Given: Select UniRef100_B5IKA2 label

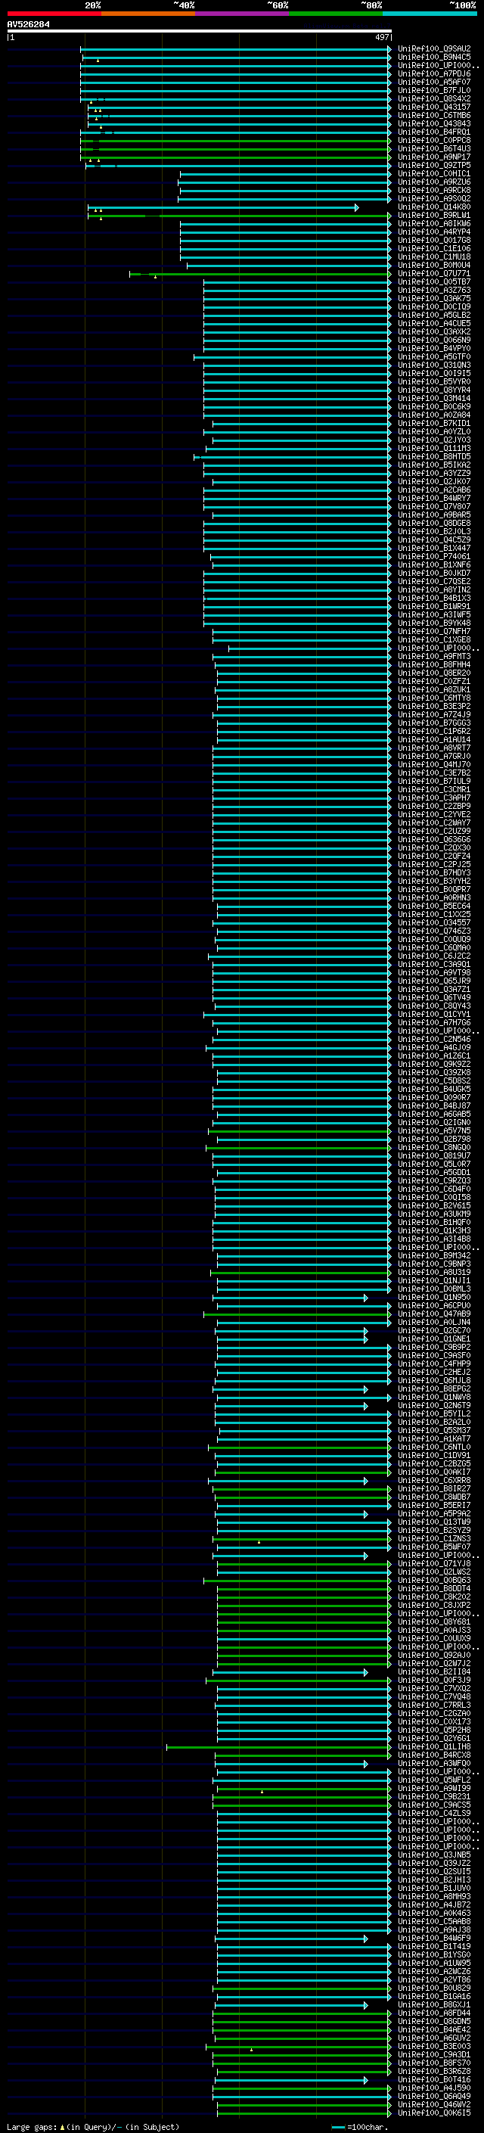Looking at the screenshot, I should pos(434,465).
